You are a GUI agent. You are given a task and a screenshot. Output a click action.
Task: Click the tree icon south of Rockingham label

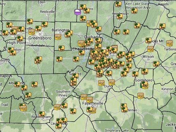click(x=42, y=114)
